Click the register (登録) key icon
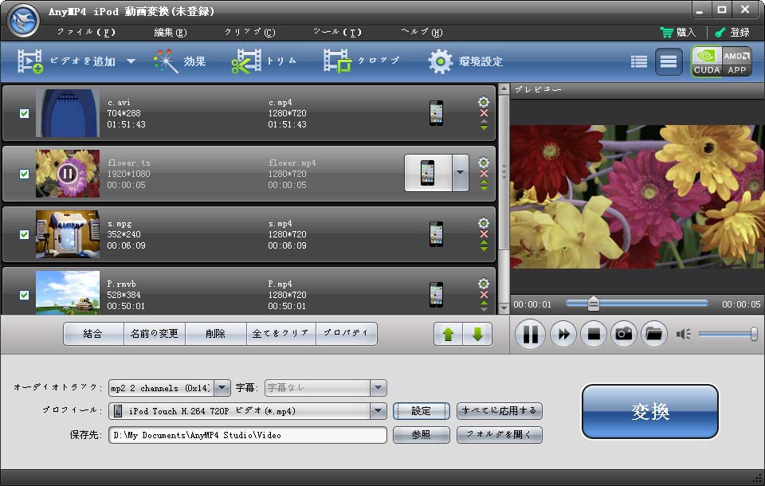765x486 pixels. (720, 32)
